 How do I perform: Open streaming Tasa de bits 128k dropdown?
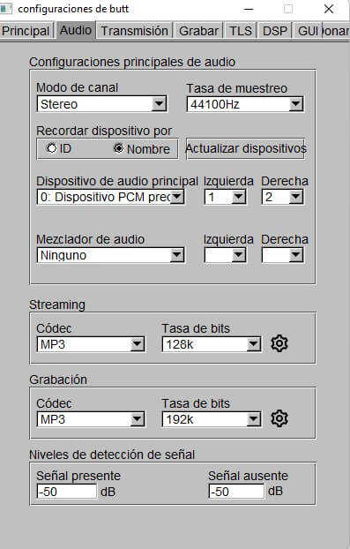pos(212,344)
